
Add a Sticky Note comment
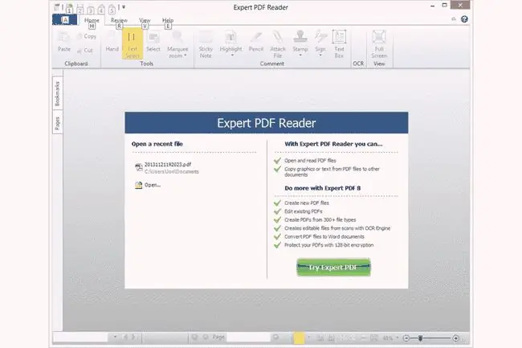coord(206,44)
